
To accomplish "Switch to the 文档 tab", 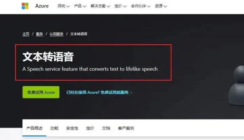I will (x=106, y=128).
